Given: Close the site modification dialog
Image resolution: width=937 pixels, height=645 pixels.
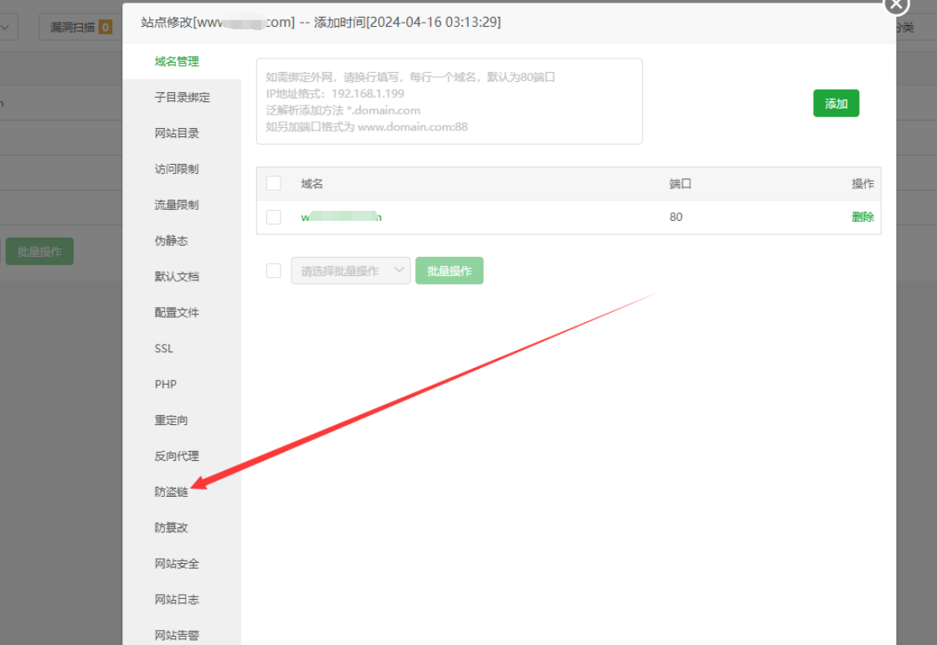Looking at the screenshot, I should coord(896,5).
